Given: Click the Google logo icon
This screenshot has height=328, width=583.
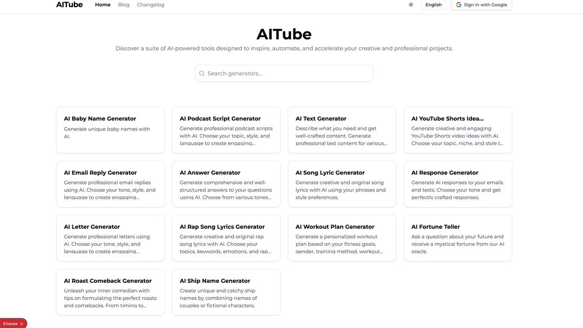Looking at the screenshot, I should (x=459, y=5).
